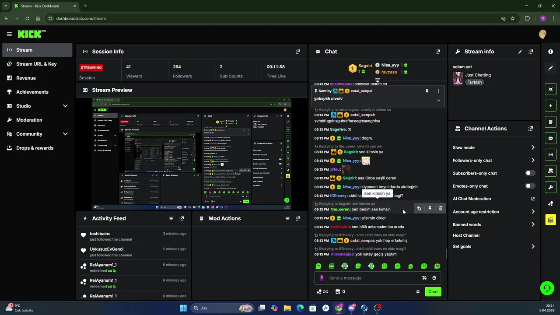Pop out the Session Info panel
560x315 pixels.
coord(298,52)
